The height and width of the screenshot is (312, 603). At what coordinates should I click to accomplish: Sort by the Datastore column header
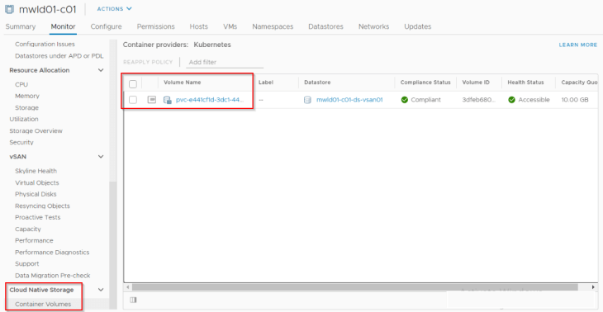[317, 83]
